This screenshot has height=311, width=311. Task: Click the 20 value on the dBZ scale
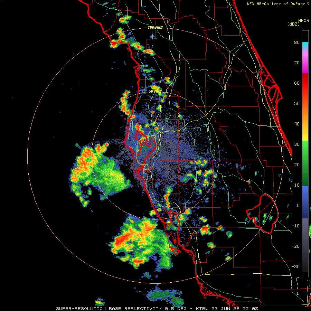tap(297, 164)
